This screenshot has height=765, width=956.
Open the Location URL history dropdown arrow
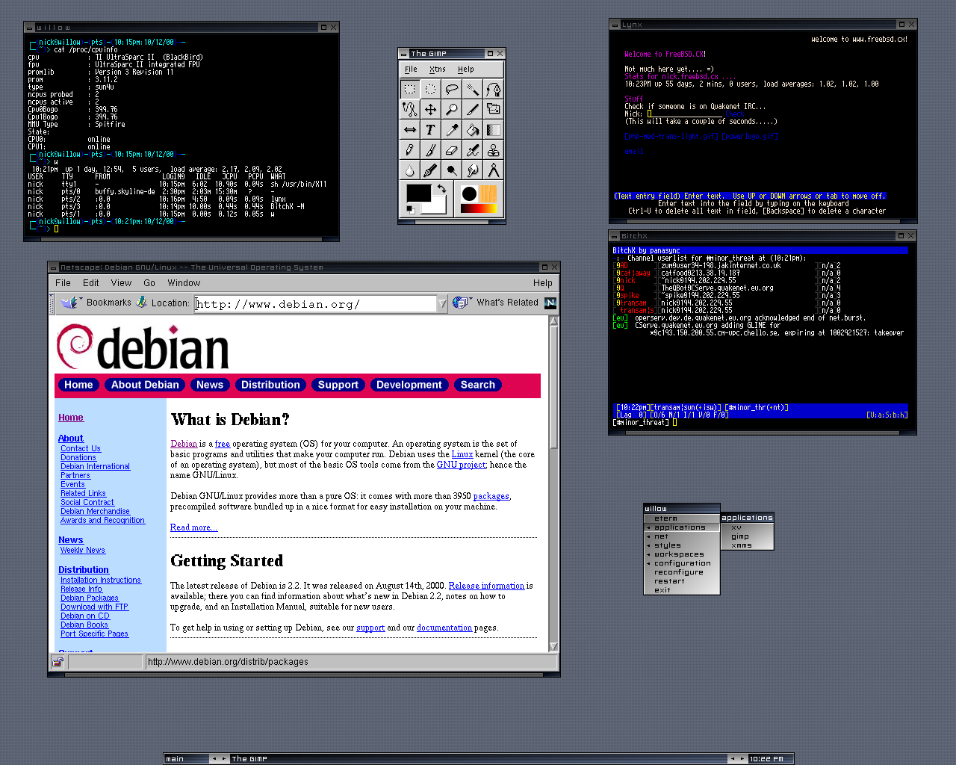click(442, 303)
